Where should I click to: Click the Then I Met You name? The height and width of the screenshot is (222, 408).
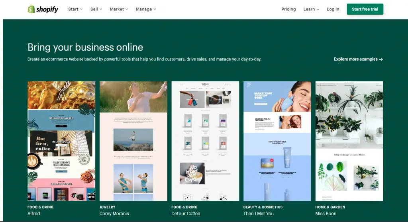259,213
